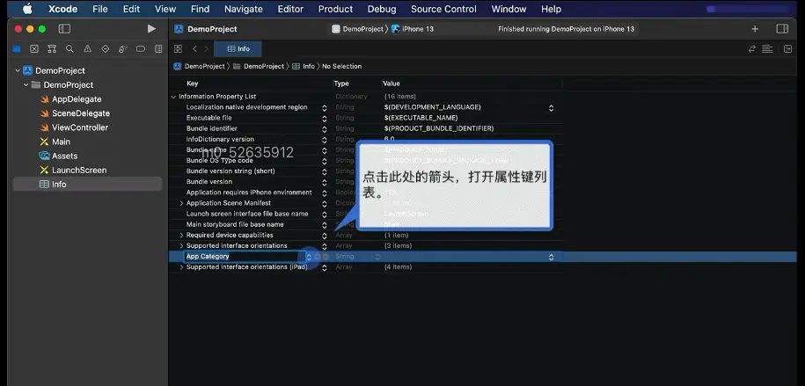Select the Bundle version row
This screenshot has height=386, width=805.
[365, 182]
